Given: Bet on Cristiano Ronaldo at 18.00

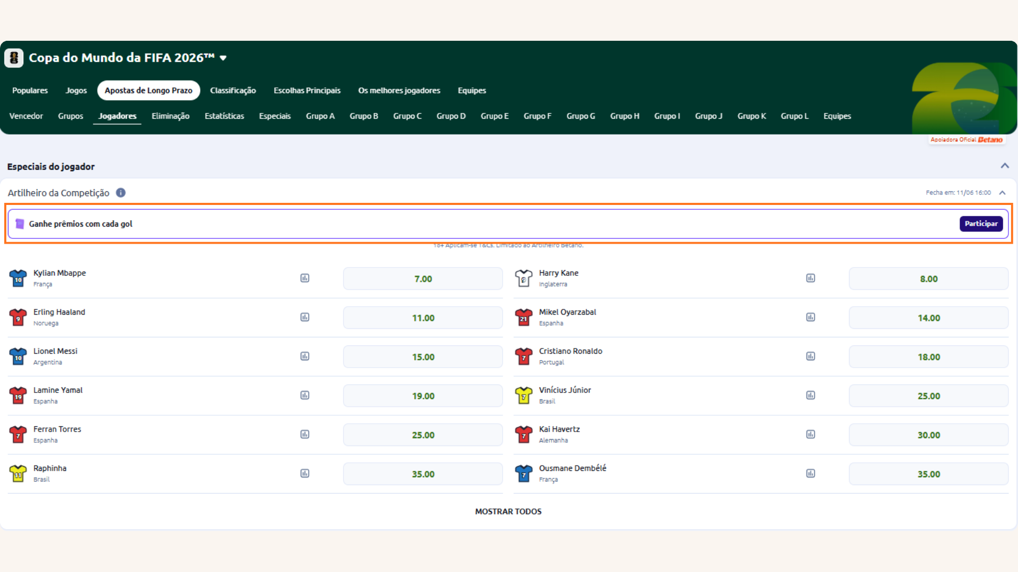Looking at the screenshot, I should pyautogui.click(x=929, y=357).
